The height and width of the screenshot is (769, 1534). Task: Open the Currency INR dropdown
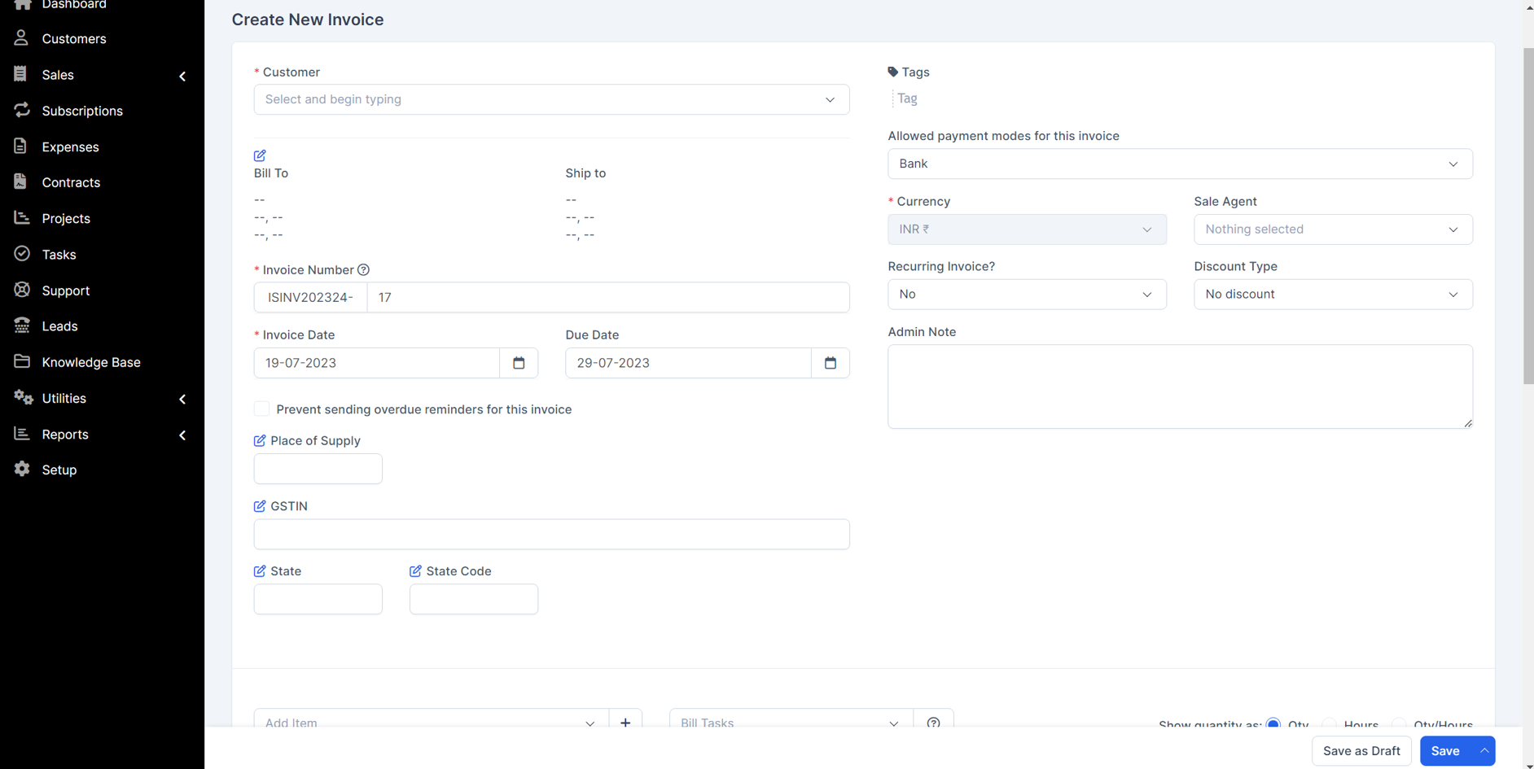[1027, 229]
